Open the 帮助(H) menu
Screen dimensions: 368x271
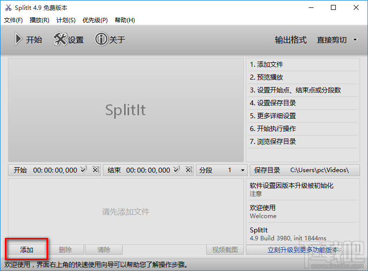[x=125, y=20]
